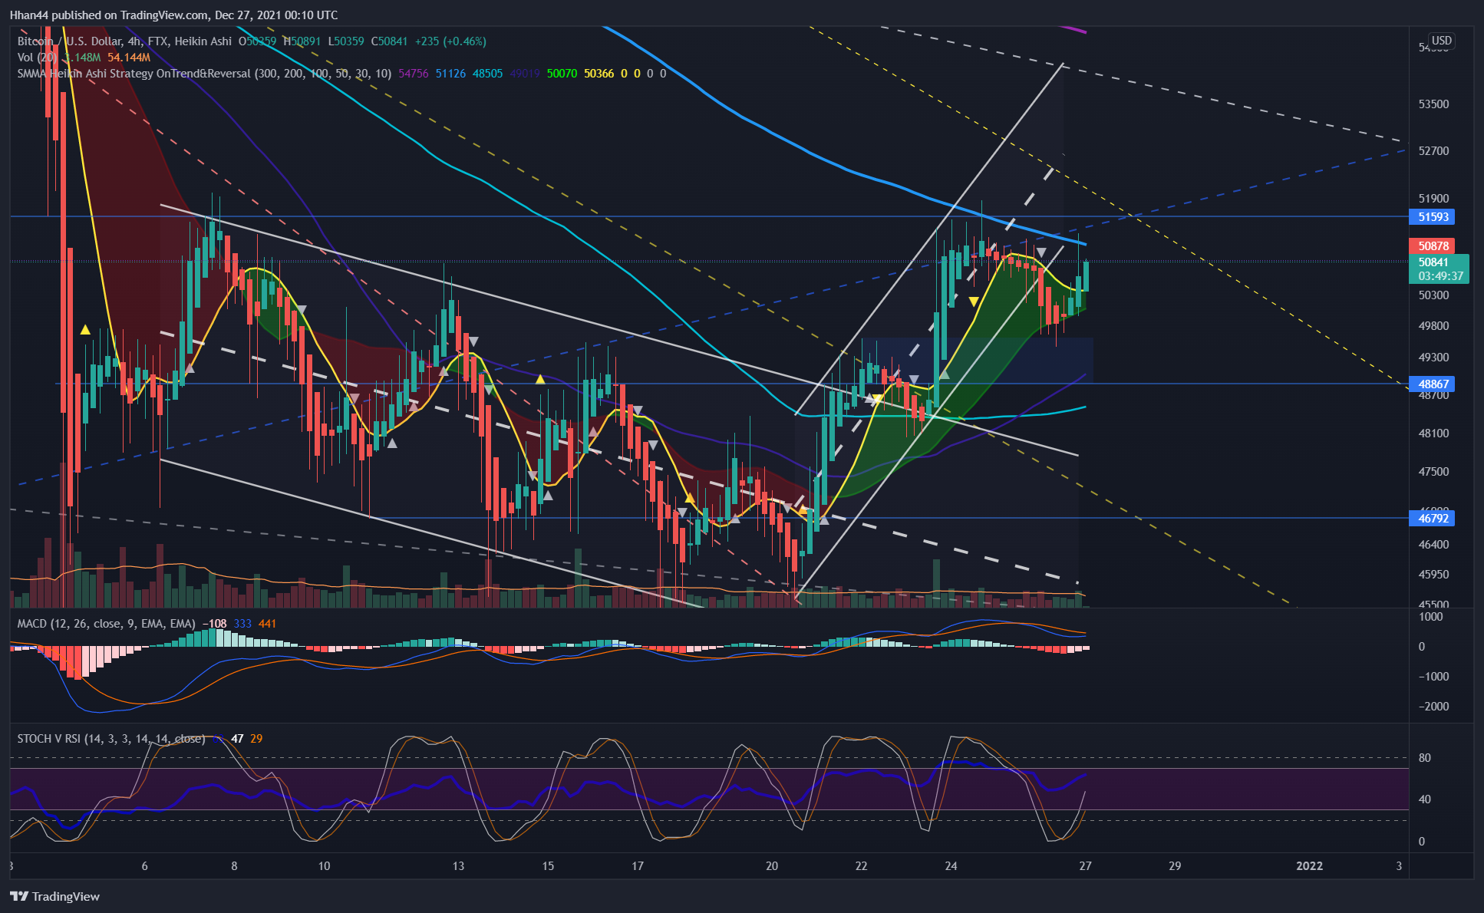Click 1000 on the MACD axis
1484x913 pixels.
(1430, 617)
